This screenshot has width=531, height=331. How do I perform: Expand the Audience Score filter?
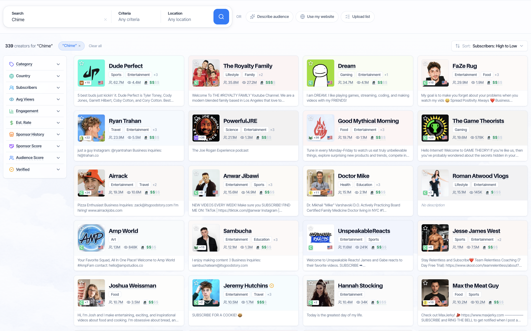[x=35, y=158]
